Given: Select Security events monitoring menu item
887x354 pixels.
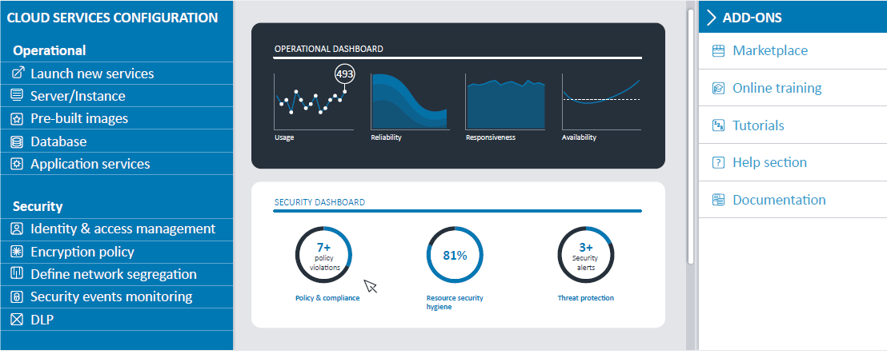Looking at the screenshot, I should click(111, 296).
